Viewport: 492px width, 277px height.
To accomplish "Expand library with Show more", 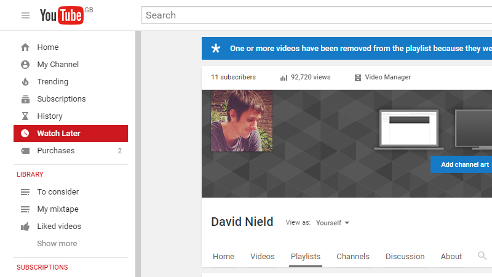I will tap(57, 243).
